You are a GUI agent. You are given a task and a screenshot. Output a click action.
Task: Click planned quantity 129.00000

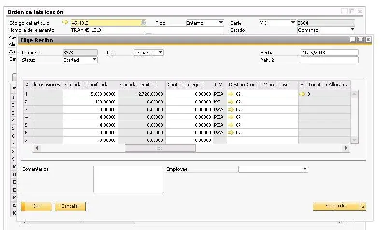[x=90, y=102]
